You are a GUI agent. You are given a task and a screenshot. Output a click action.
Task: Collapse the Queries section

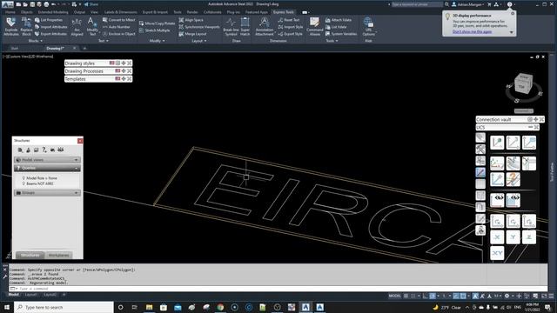click(x=47, y=168)
